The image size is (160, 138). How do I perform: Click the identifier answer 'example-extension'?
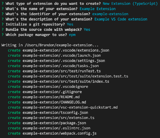pyautogui.click(x=110, y=14)
